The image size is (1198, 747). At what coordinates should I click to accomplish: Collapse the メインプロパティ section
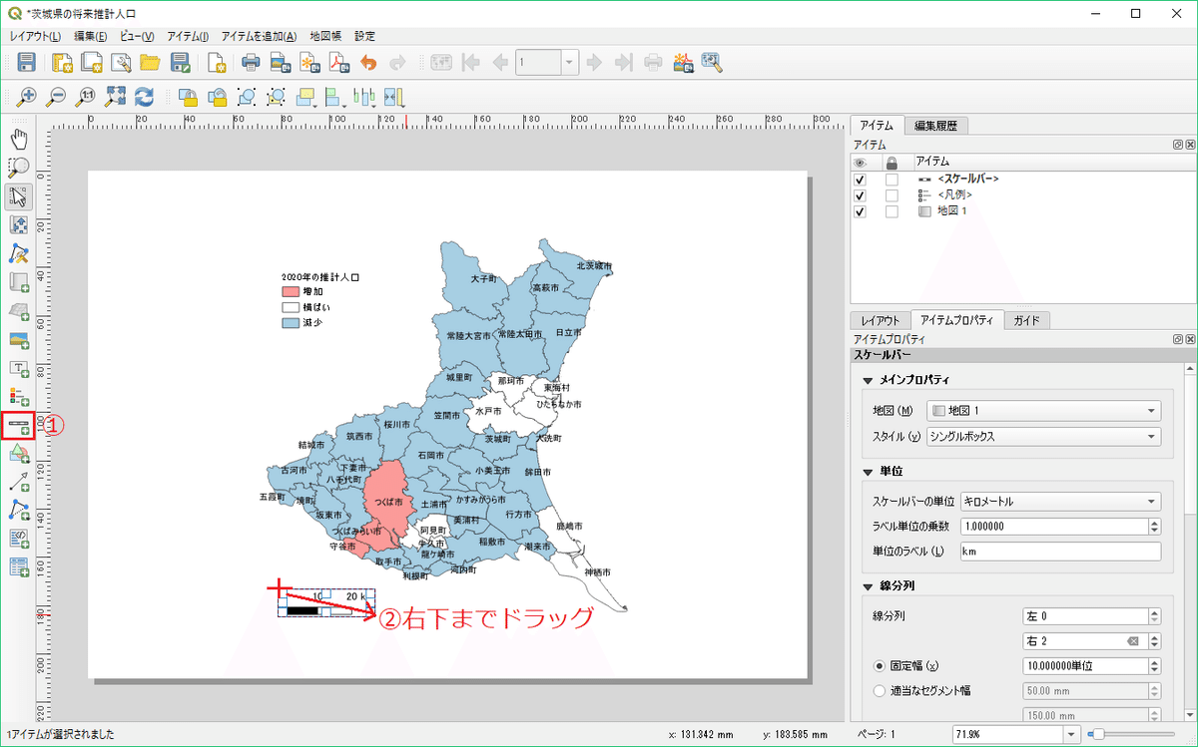867,380
